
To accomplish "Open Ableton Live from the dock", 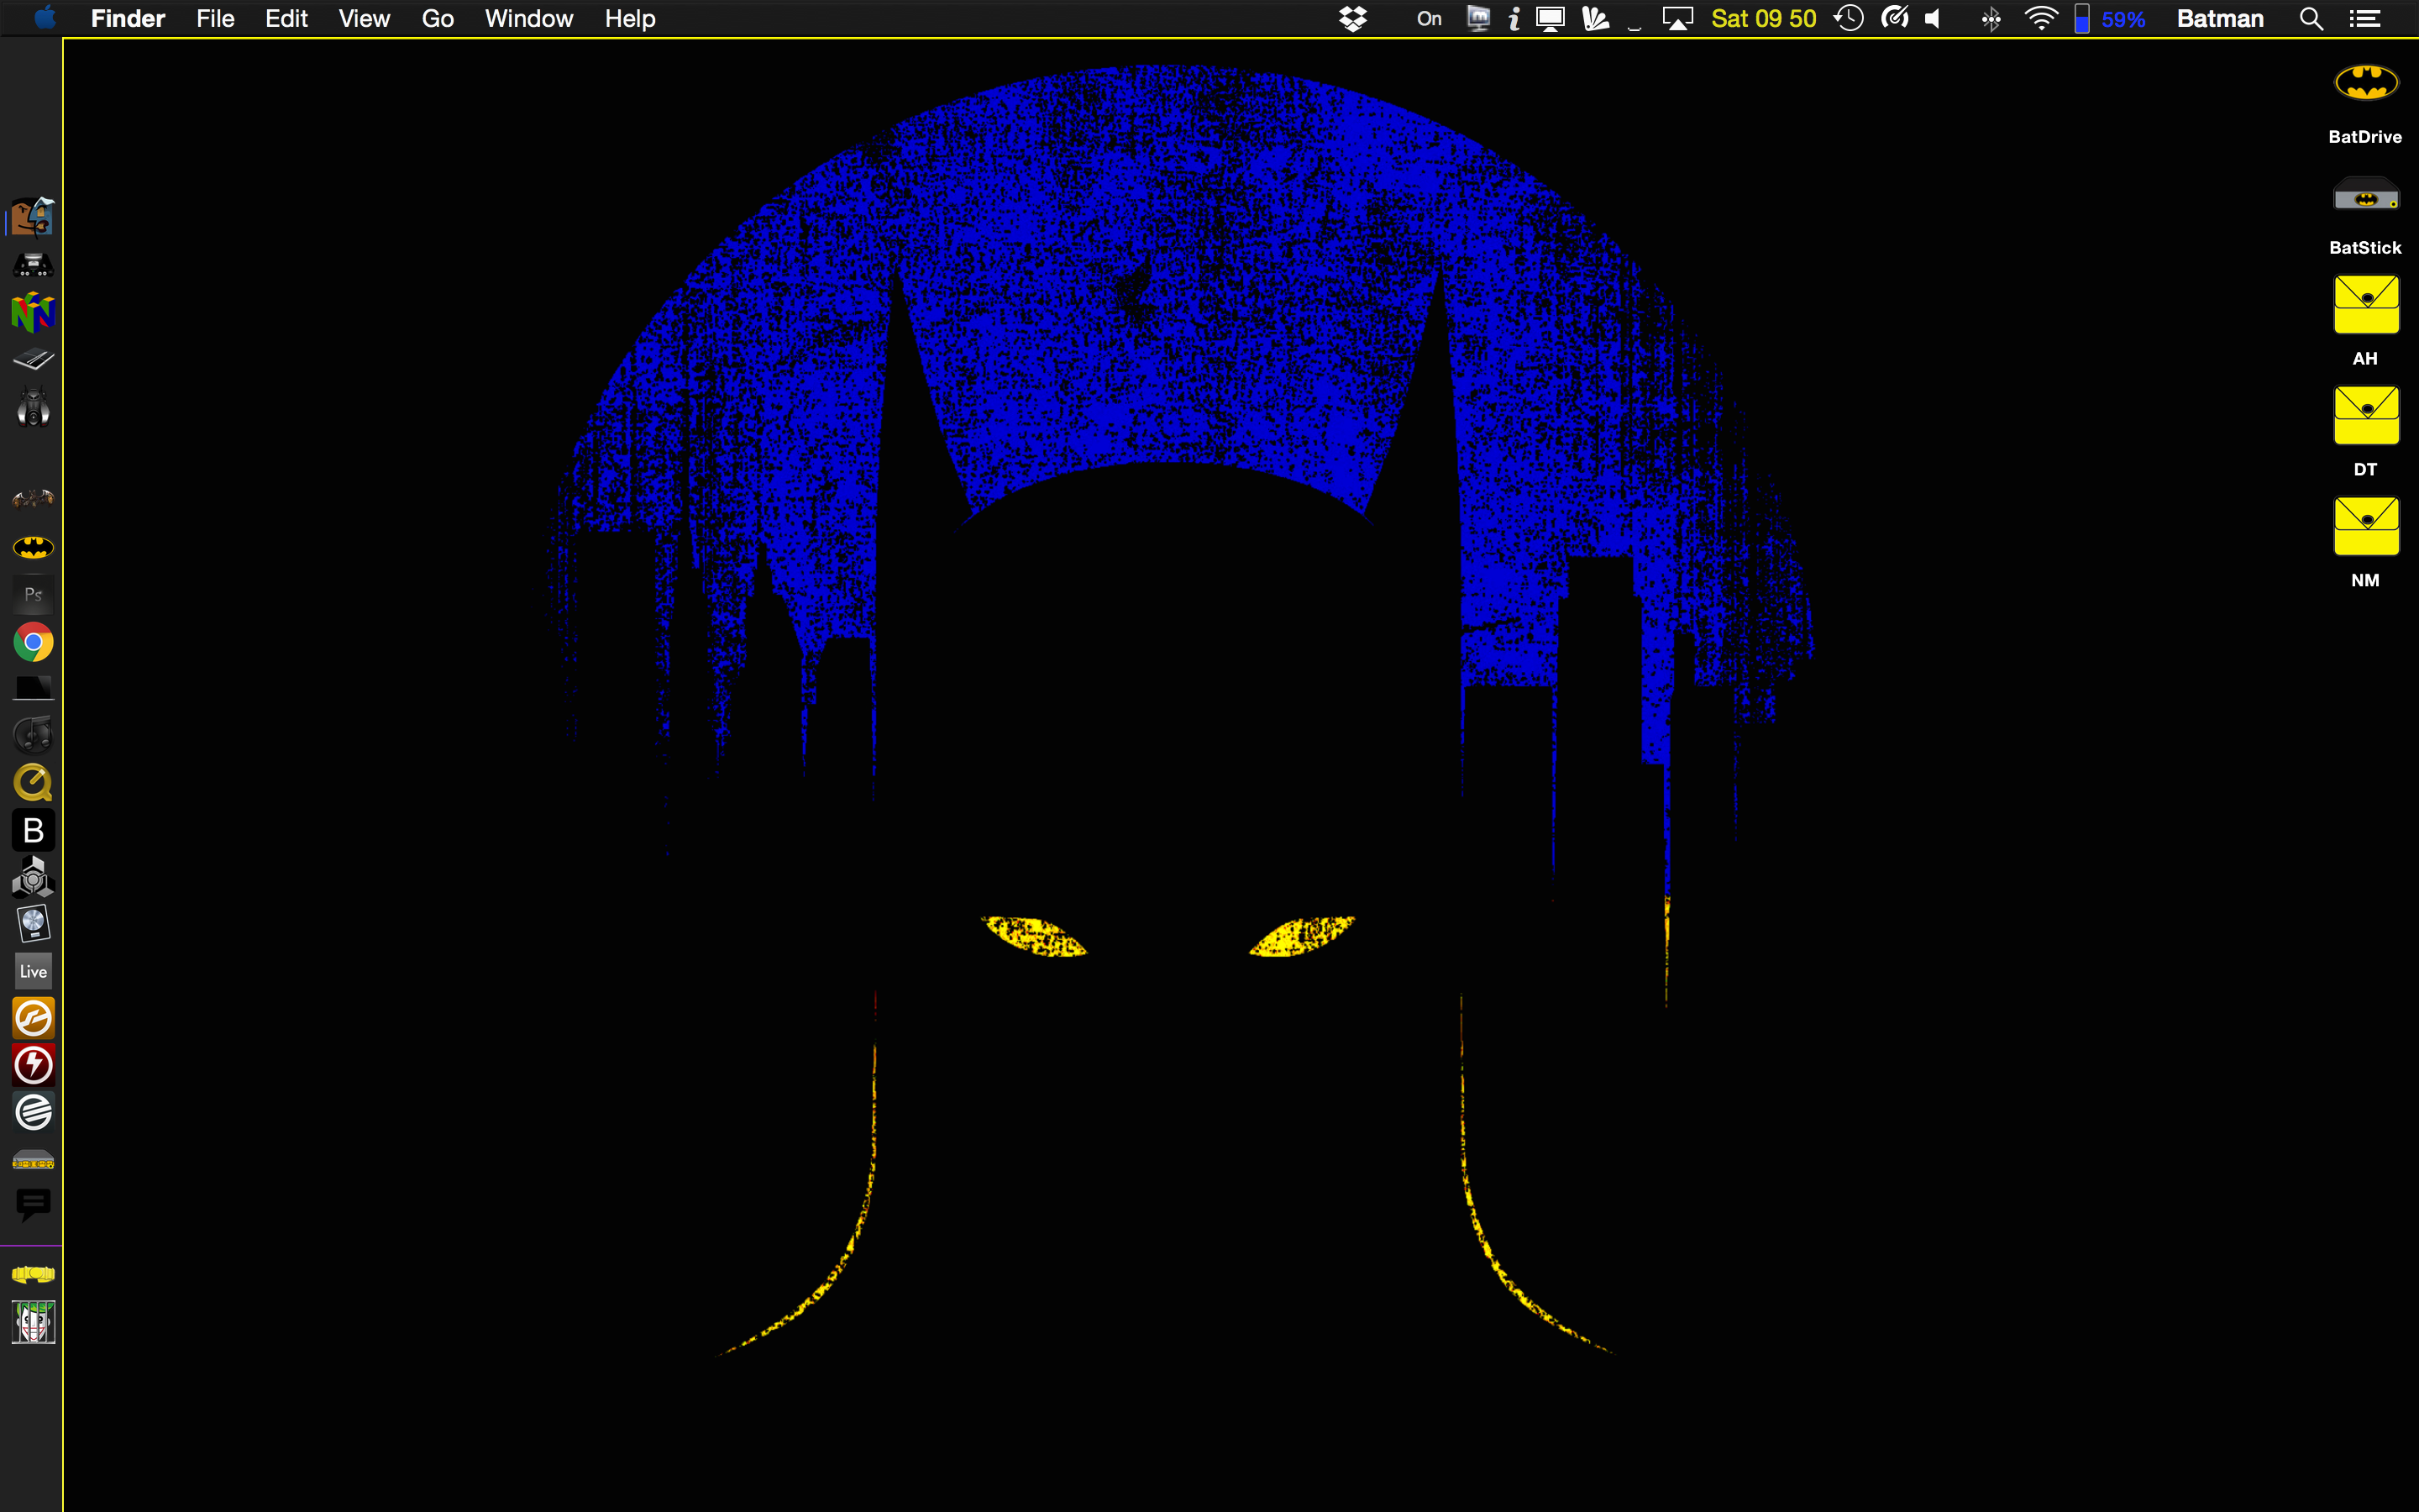I will (33, 971).
